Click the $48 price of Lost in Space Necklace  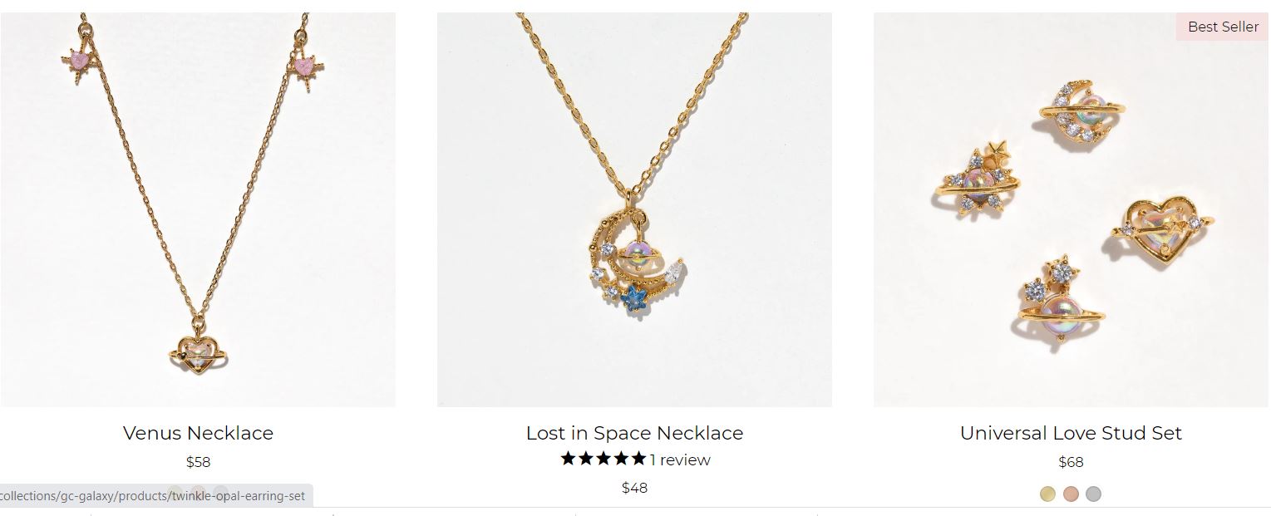click(634, 488)
